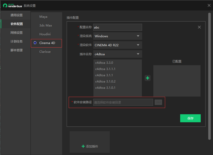Remove the abc configuration via its X icon
The width and height of the screenshot is (213, 155).
199,27
